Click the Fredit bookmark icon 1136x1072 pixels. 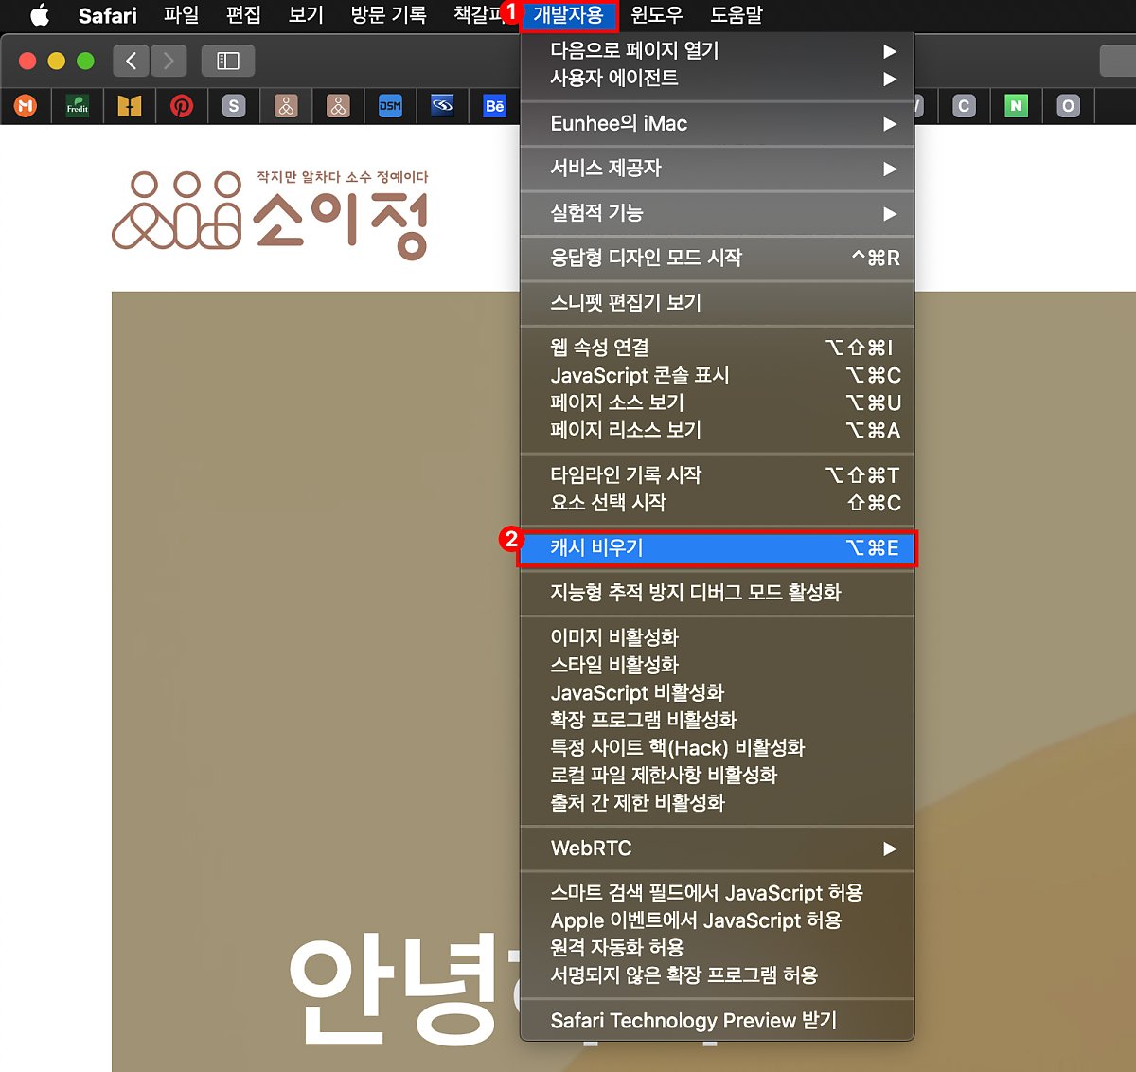click(x=78, y=106)
